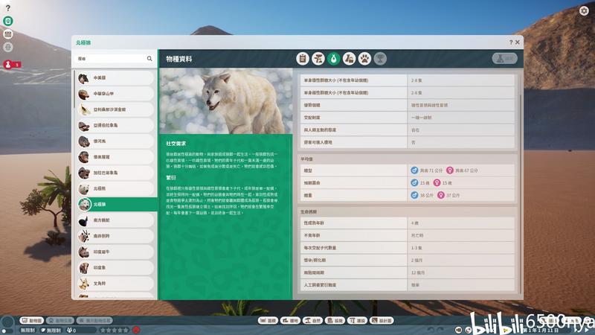
Task: Click the undo arrow in bottom bar
Action: click(x=431, y=330)
